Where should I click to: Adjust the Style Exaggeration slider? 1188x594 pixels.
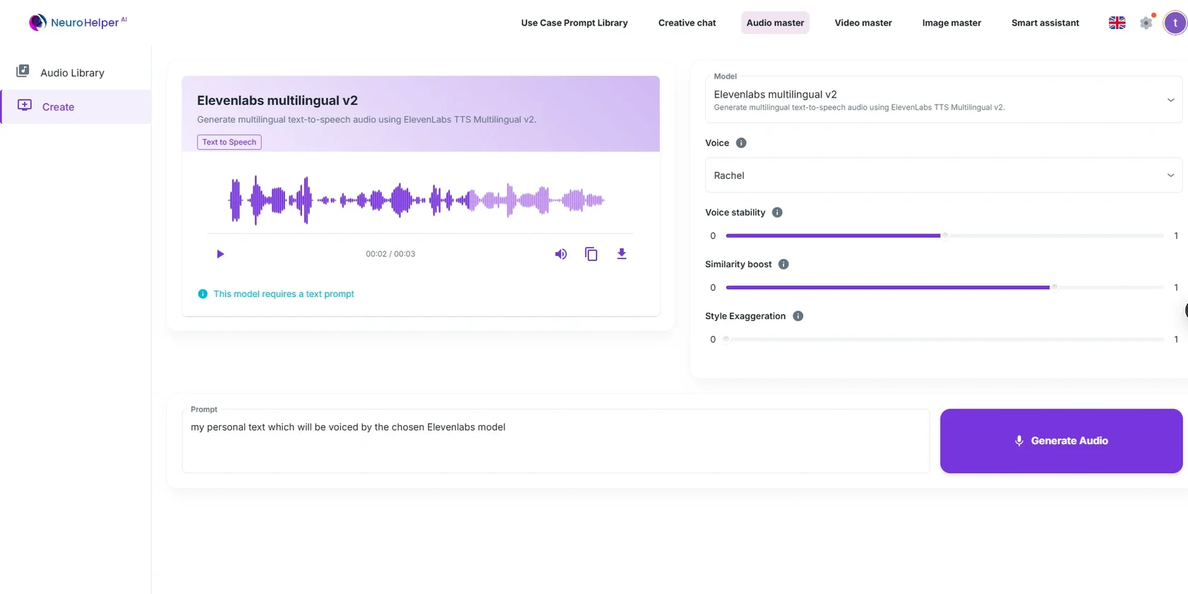pos(945,339)
